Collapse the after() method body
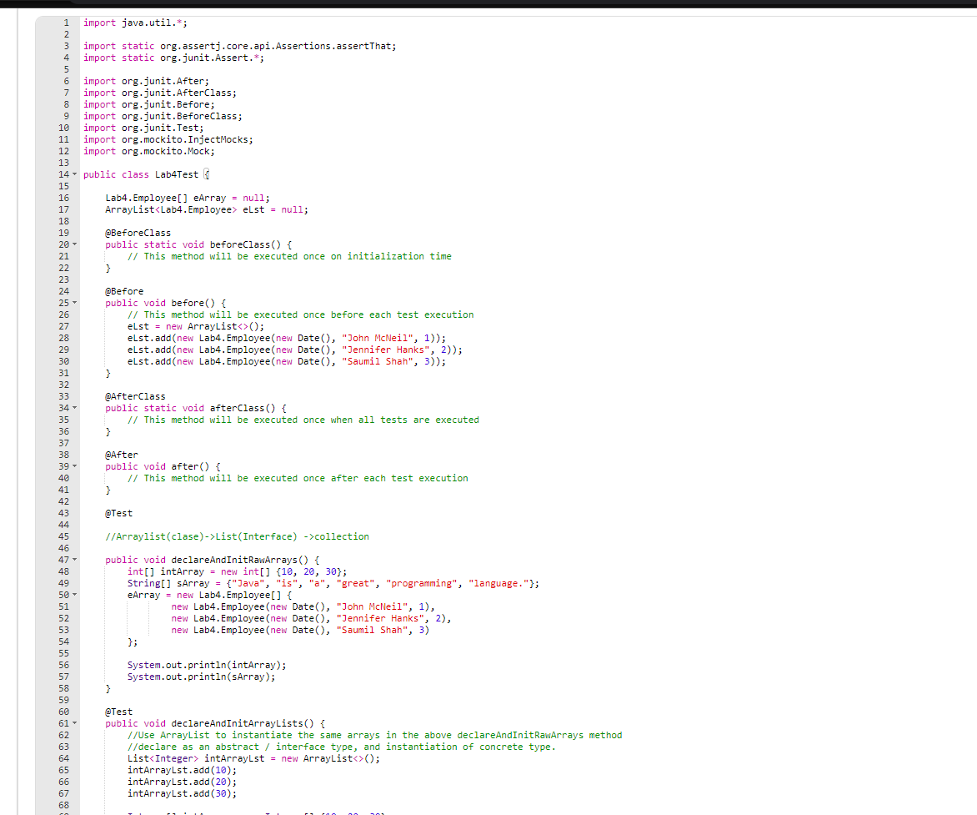The image size is (977, 815). click(73, 466)
